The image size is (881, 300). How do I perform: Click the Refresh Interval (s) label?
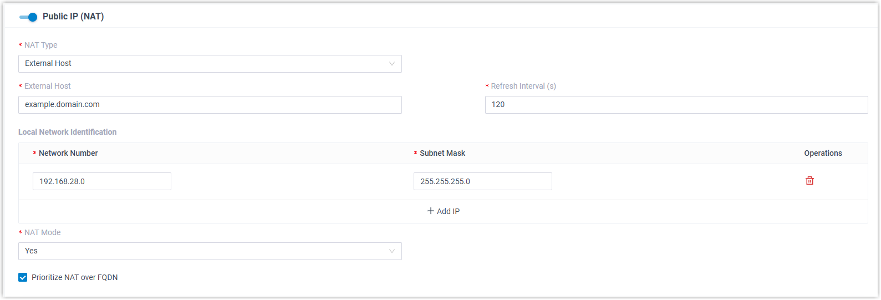[x=523, y=86]
